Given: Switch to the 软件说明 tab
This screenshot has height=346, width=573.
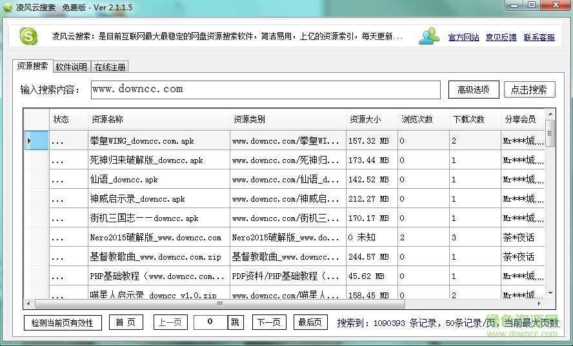Looking at the screenshot, I should point(71,67).
